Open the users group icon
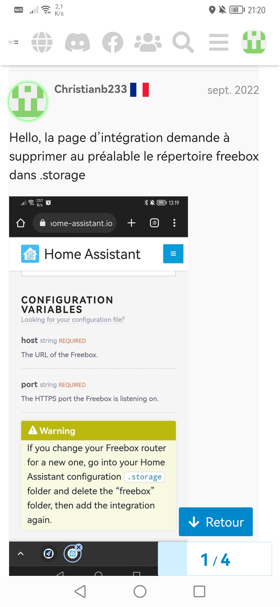The width and height of the screenshot is (280, 607). [148, 42]
